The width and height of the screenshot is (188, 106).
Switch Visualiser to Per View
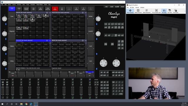coord(164,11)
